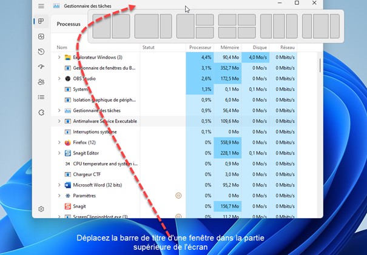This screenshot has height=255, width=367.
Task: Choose middle zone of three equal columns layout
Action: pyautogui.click(x=279, y=26)
